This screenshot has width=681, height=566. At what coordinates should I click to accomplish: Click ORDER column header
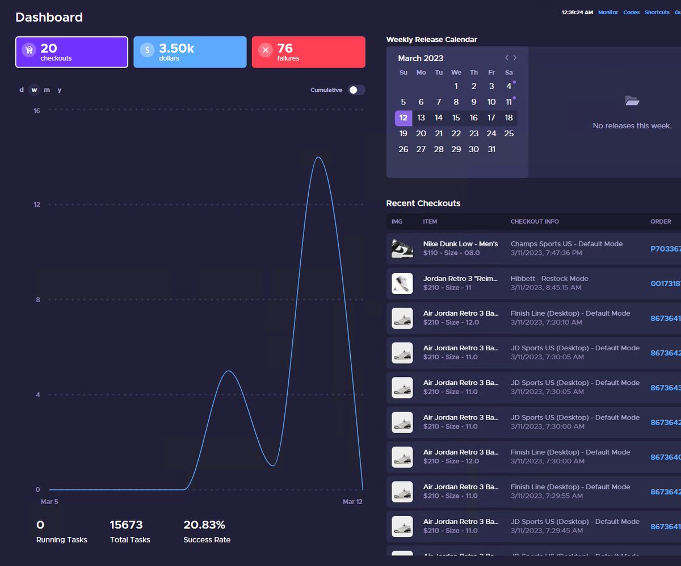tap(661, 222)
